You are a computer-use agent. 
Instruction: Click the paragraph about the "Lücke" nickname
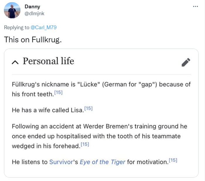click(x=101, y=85)
